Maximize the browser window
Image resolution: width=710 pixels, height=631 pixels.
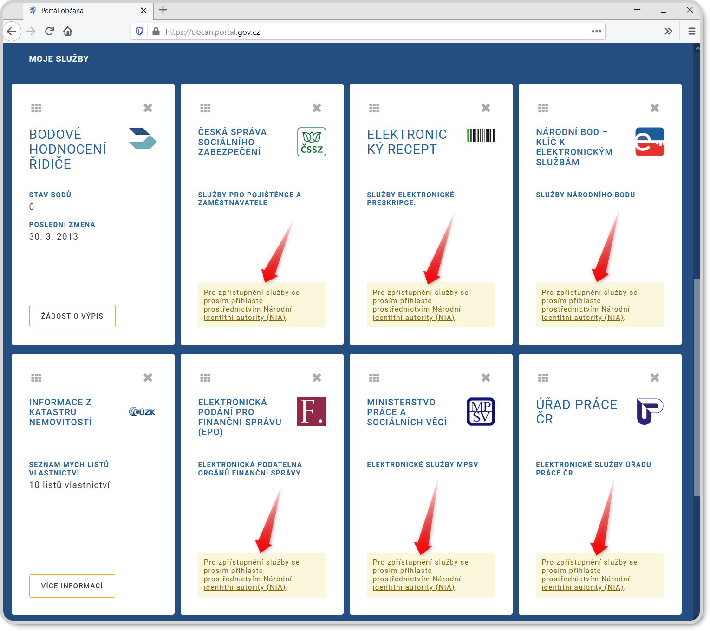(x=664, y=10)
